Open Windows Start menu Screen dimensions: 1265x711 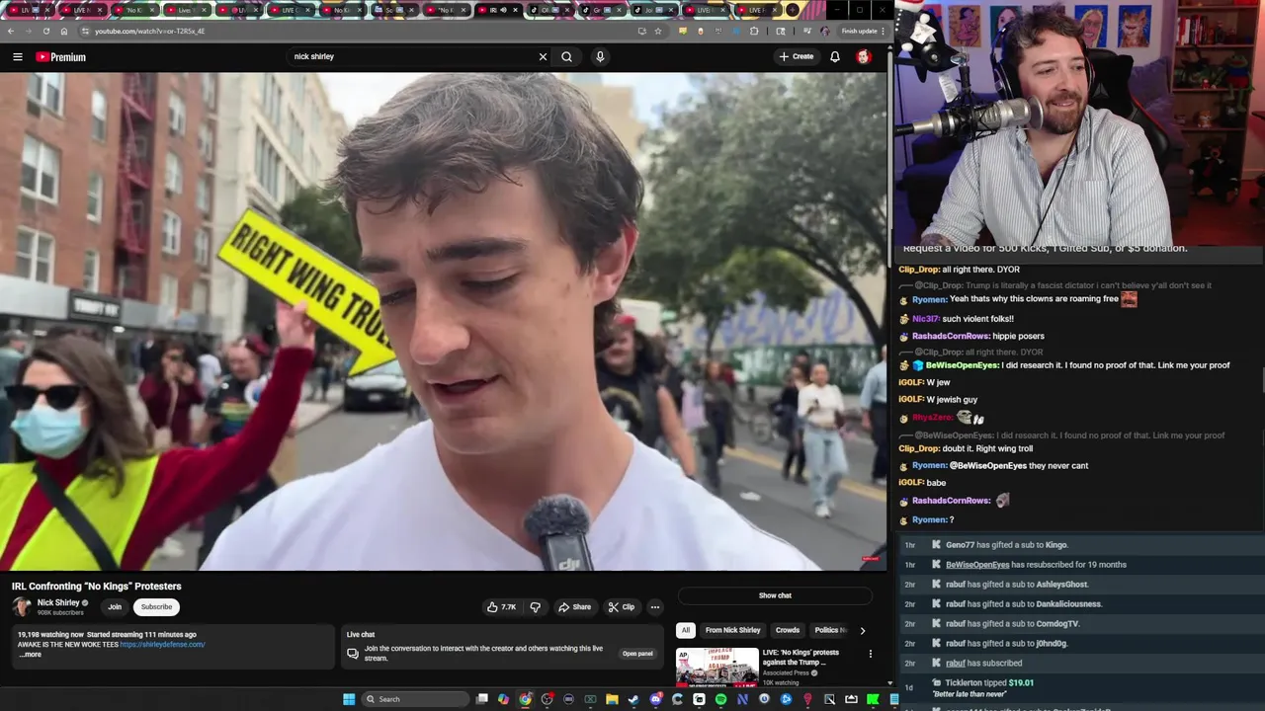[349, 699]
